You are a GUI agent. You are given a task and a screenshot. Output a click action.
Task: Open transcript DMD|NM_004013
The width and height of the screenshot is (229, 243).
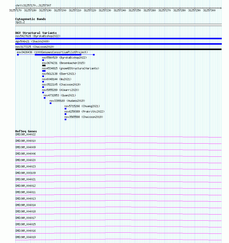pyautogui.click(x=25, y=199)
